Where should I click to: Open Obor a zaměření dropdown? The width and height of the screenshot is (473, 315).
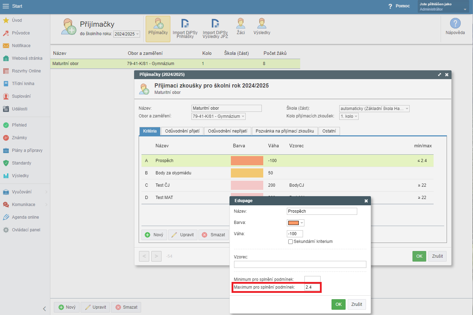(219, 116)
